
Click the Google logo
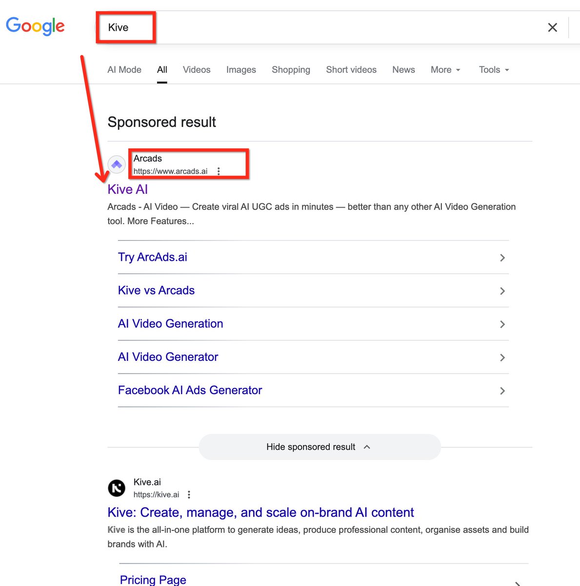point(35,26)
